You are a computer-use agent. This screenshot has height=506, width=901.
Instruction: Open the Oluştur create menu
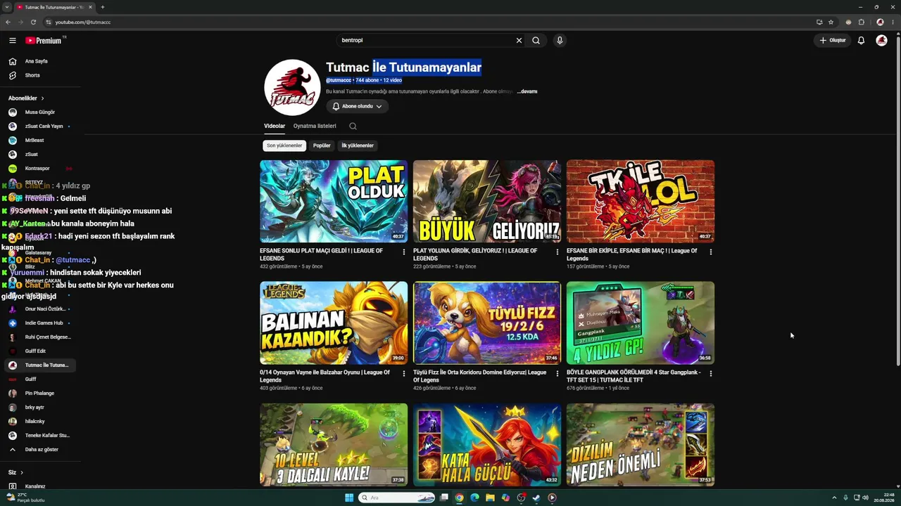pos(832,41)
